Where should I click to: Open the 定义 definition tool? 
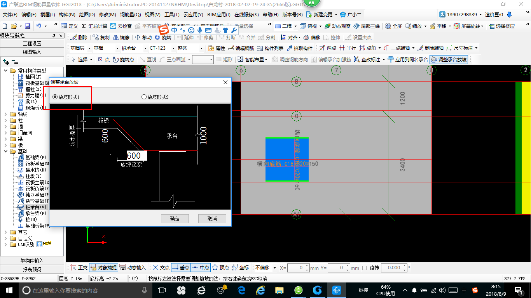point(70,26)
